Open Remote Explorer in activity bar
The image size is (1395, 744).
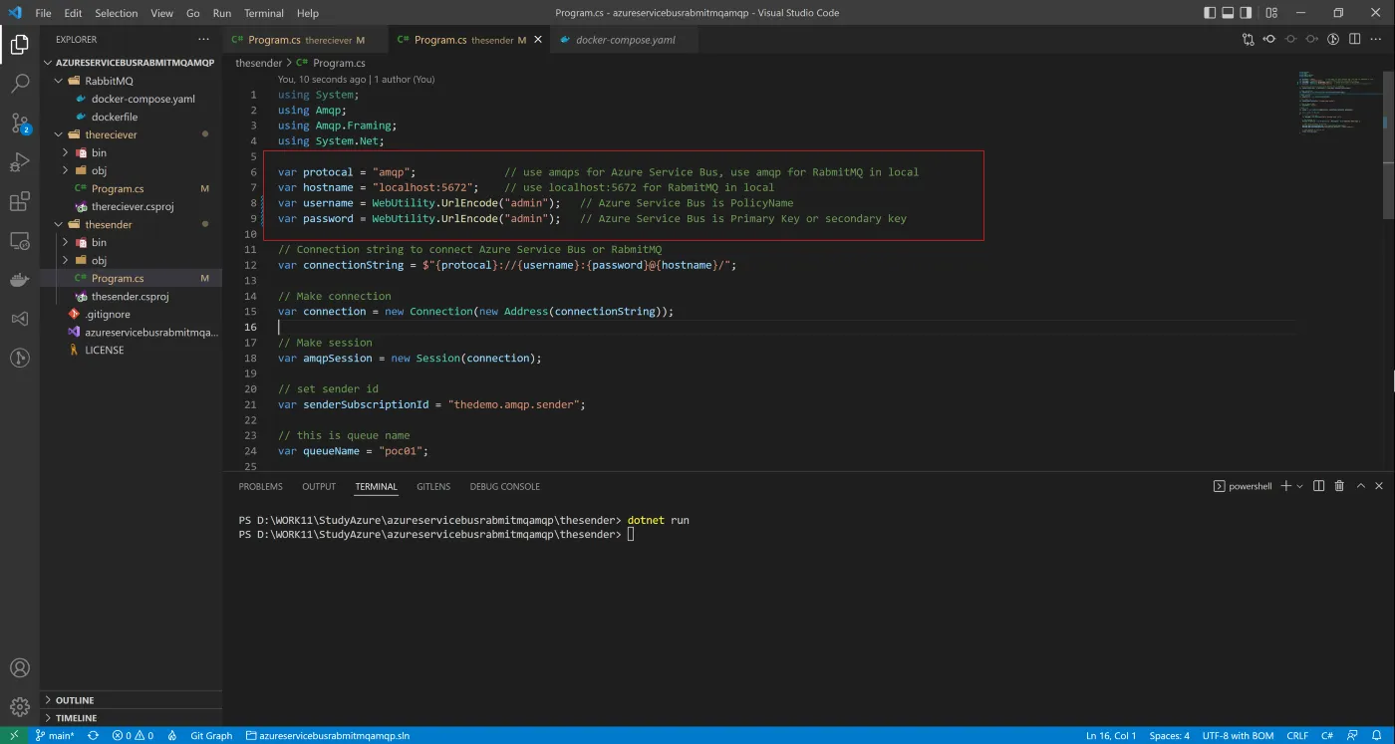pyautogui.click(x=19, y=241)
